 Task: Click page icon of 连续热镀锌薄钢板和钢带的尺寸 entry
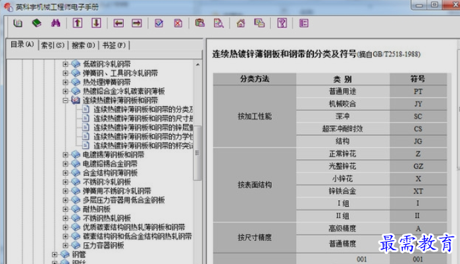pos(86,119)
